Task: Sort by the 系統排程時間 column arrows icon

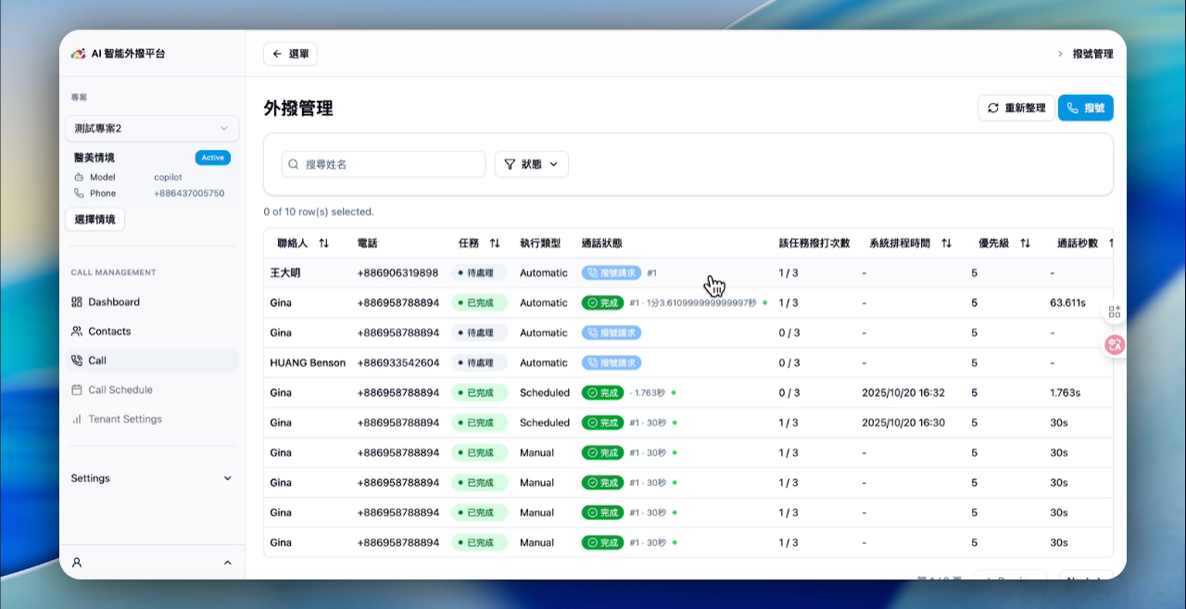Action: click(946, 244)
